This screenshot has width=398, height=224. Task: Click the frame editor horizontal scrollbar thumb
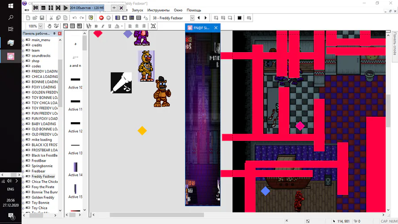pos(157,215)
